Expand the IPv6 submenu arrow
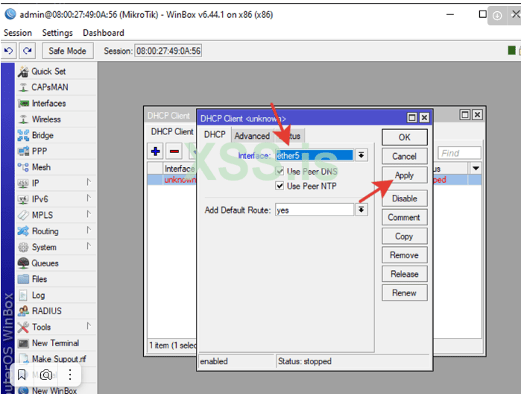 [x=89, y=198]
